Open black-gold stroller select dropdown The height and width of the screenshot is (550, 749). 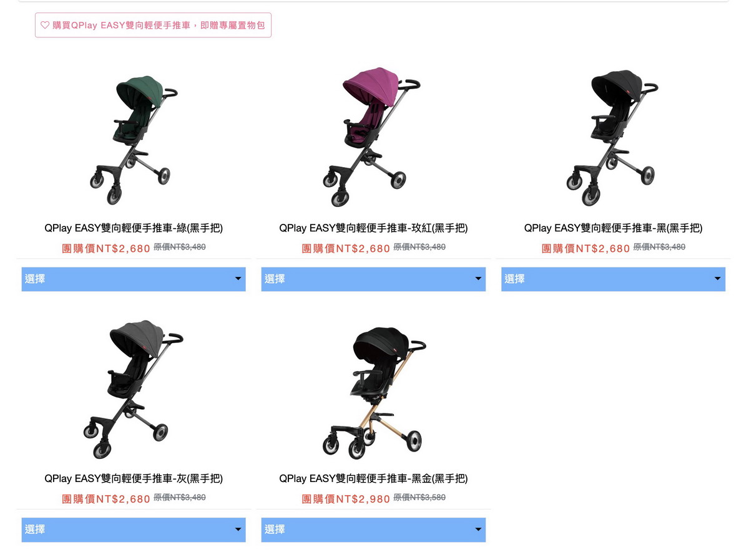click(373, 529)
